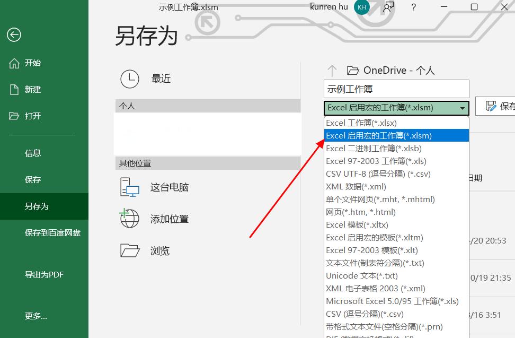The height and width of the screenshot is (338, 515).
Task: Click the OneDrive folder icon
Action: click(353, 71)
